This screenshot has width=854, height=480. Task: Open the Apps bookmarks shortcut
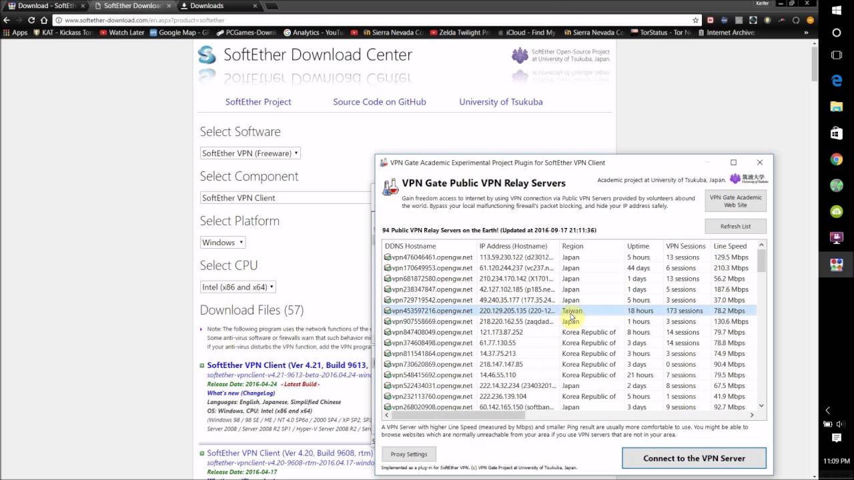tap(15, 32)
